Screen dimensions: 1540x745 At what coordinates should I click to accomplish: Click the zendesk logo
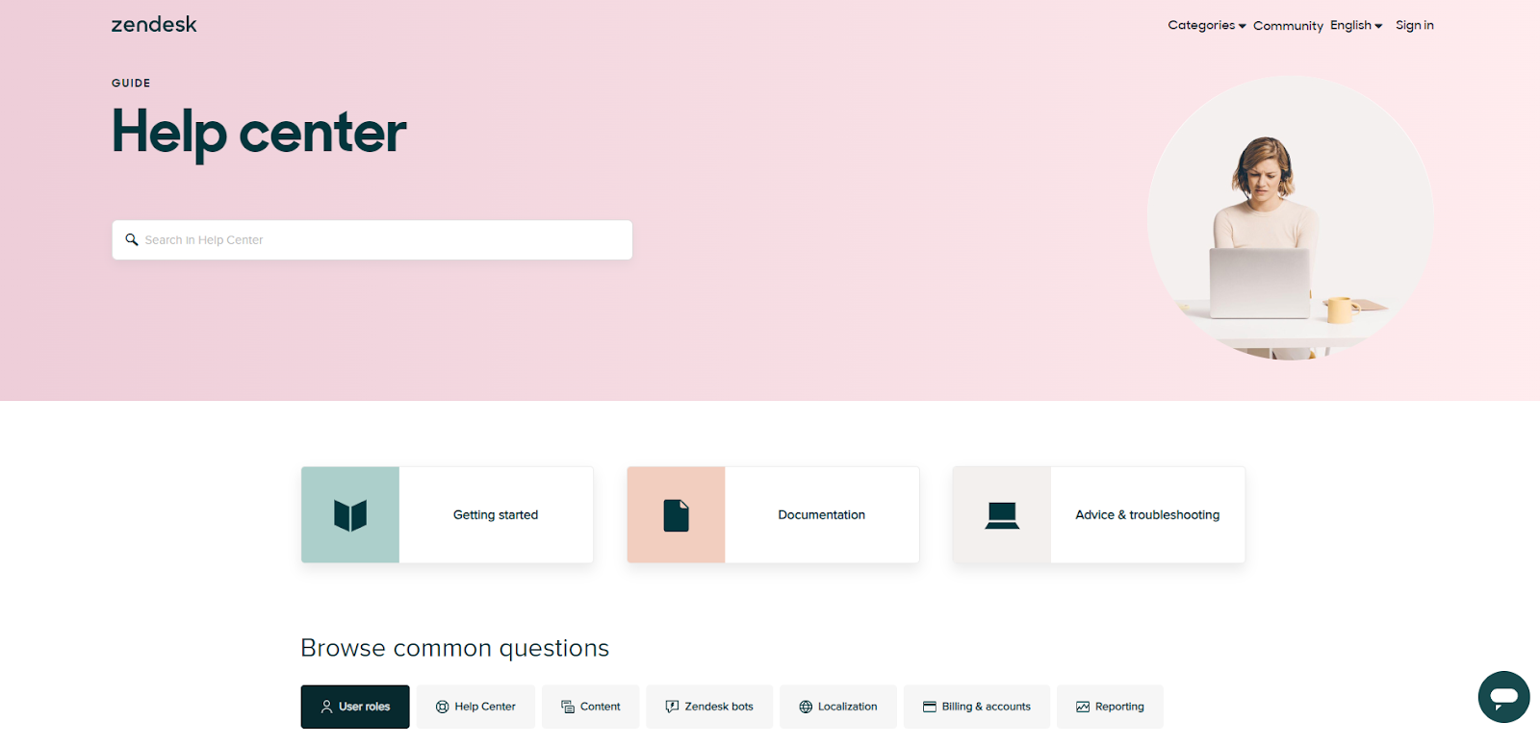(154, 24)
